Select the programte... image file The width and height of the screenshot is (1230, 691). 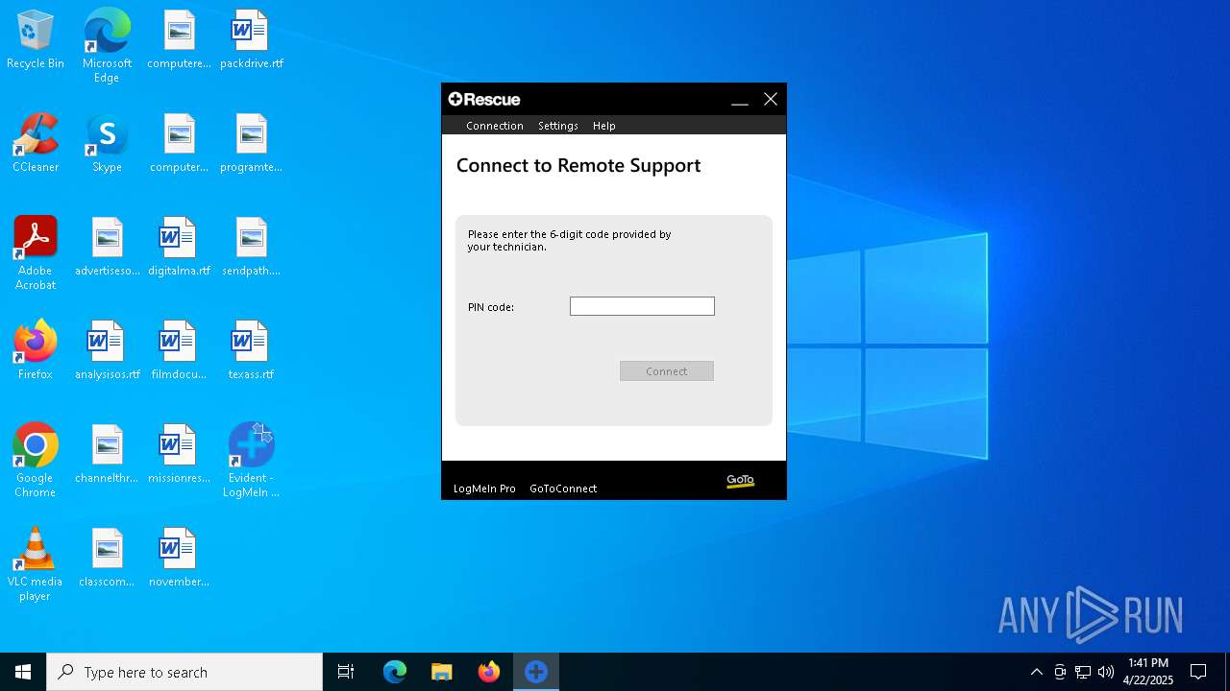point(251,143)
